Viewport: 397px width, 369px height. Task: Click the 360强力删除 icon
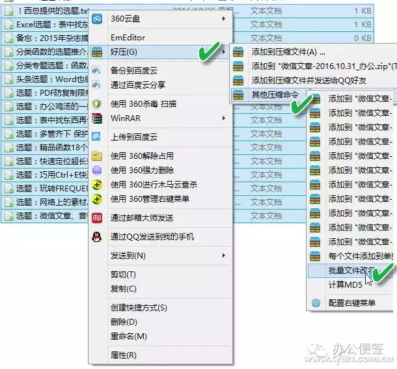pos(97,171)
